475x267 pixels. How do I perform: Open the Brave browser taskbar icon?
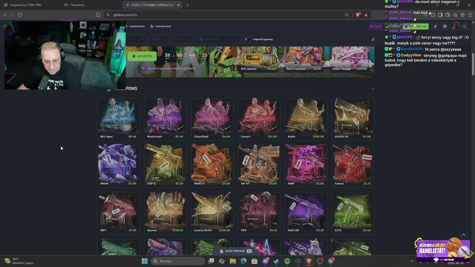[309, 261]
